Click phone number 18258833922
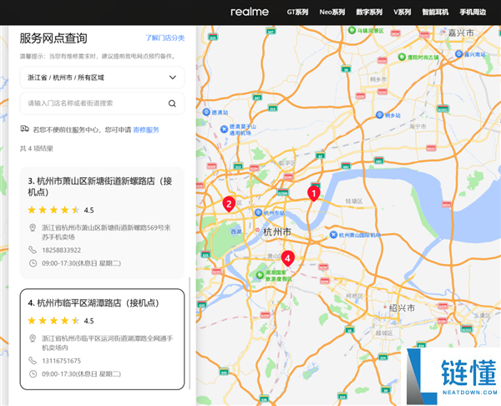 [x=61, y=250]
